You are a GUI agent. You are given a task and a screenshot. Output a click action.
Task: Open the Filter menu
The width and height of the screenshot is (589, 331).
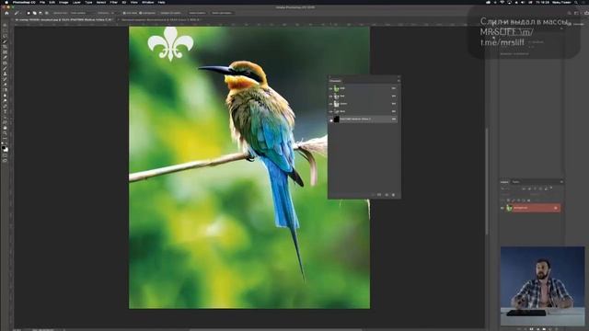point(113,2)
